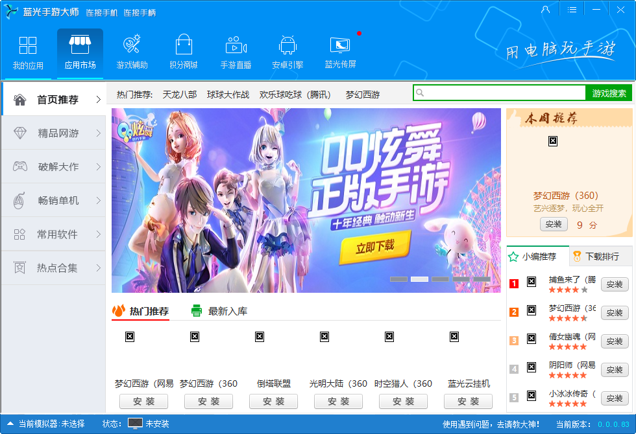The width and height of the screenshot is (636, 434).
Task: Click the broken thumbnail beside 阴阳师
Action: click(532, 367)
